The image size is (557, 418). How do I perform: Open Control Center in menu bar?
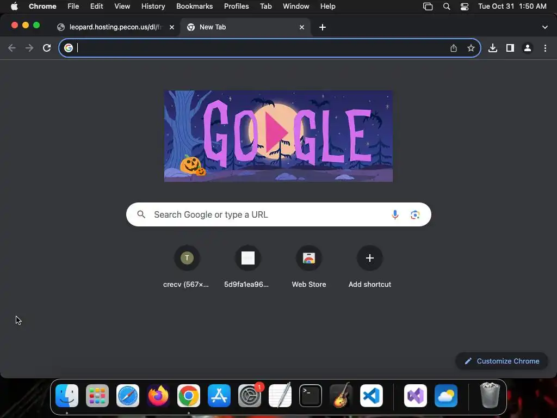[465, 7]
